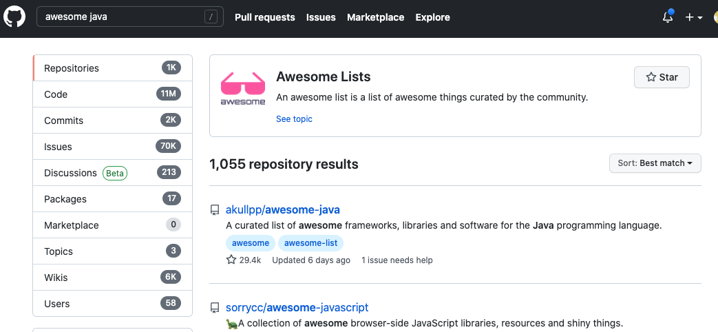Open the notifications bell
718x332 pixels.
click(668, 17)
